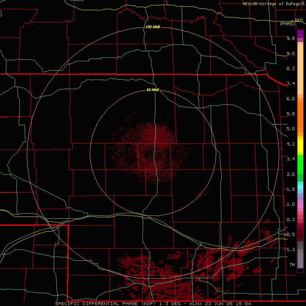Click the [PHAS] color scale label
The width and height of the screenshot is (306, 306).
(x=287, y=24)
